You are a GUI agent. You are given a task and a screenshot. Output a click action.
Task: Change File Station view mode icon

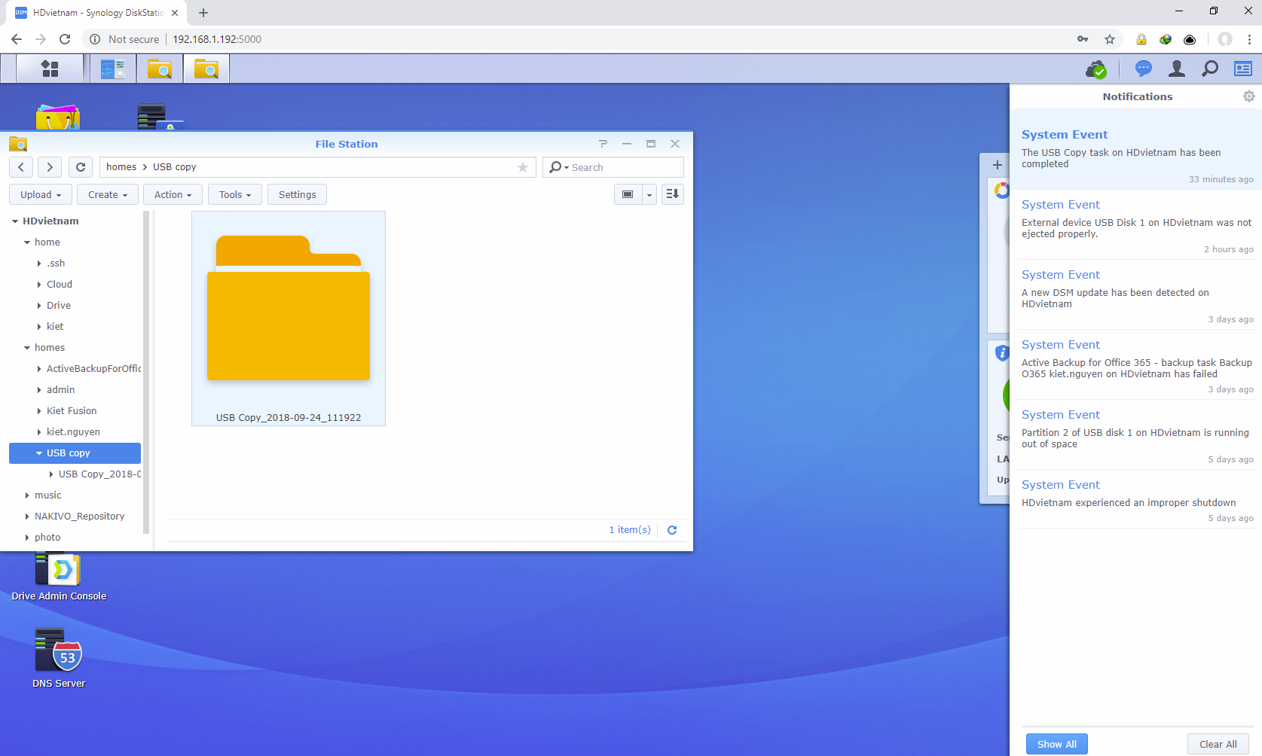tap(628, 194)
